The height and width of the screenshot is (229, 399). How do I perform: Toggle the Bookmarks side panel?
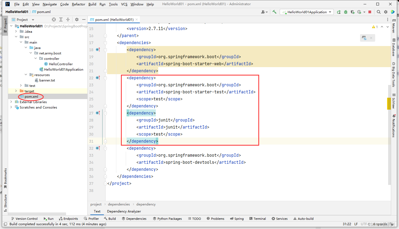pos(5,178)
